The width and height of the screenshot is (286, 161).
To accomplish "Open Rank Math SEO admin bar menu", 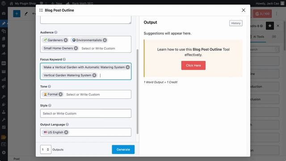I will (80, 3).
